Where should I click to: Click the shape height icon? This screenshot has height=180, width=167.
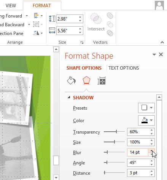[x=52, y=19]
